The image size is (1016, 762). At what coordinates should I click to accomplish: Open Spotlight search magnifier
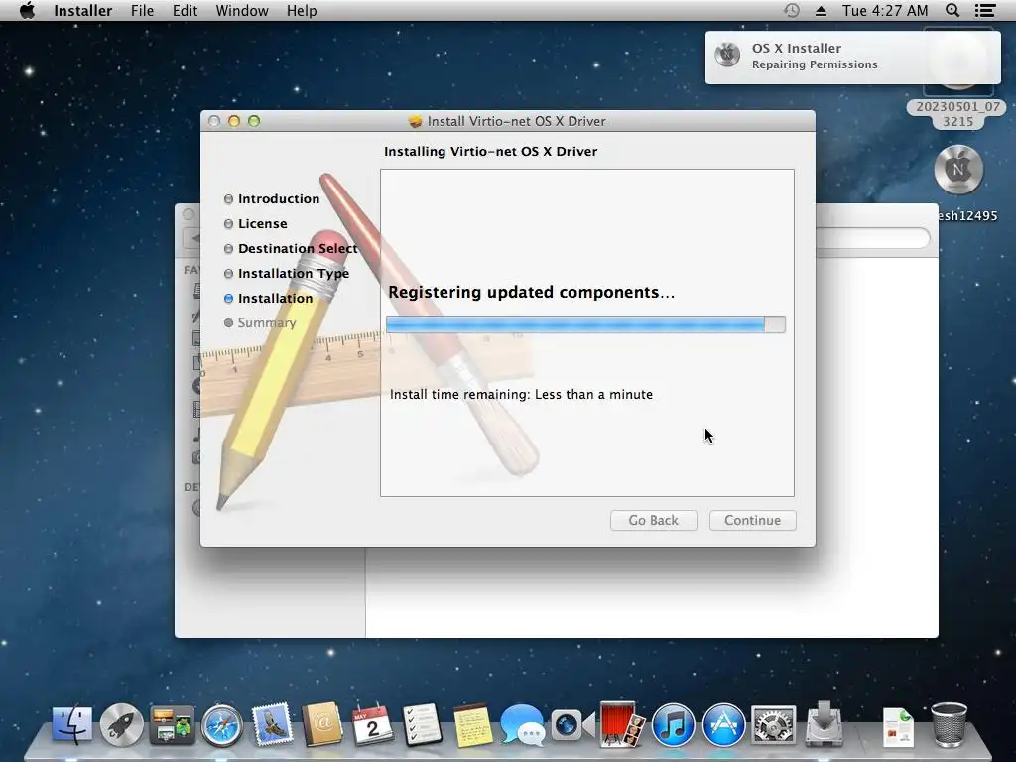pyautogui.click(x=952, y=10)
